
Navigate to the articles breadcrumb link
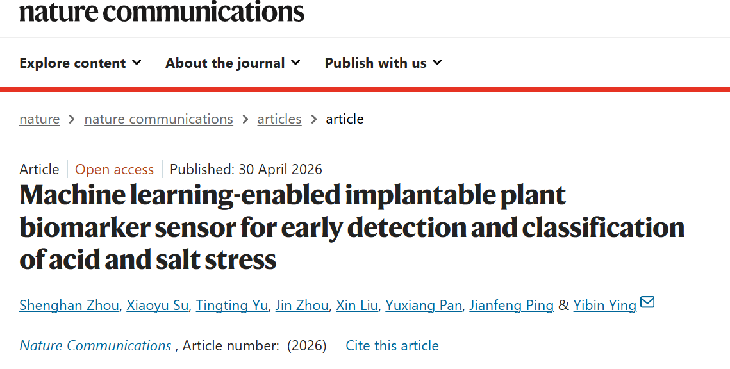pos(279,119)
